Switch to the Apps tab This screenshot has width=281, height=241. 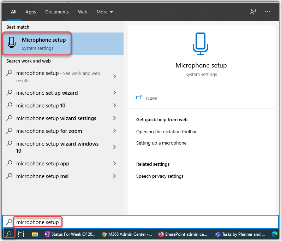31,12
